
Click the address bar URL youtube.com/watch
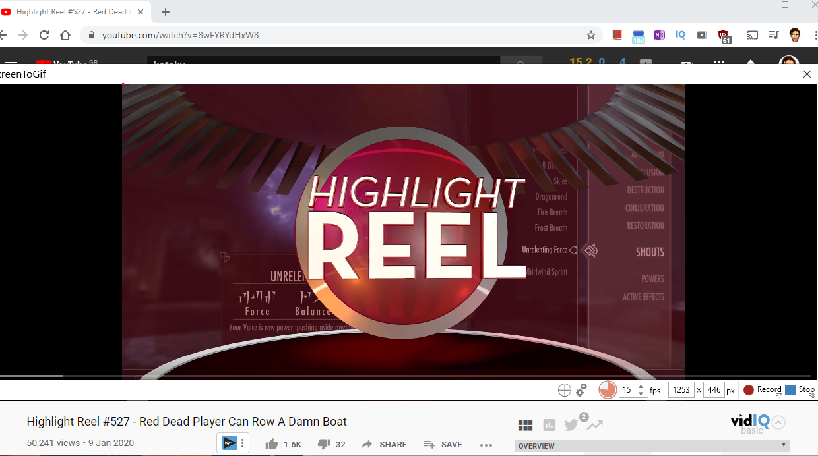click(180, 35)
